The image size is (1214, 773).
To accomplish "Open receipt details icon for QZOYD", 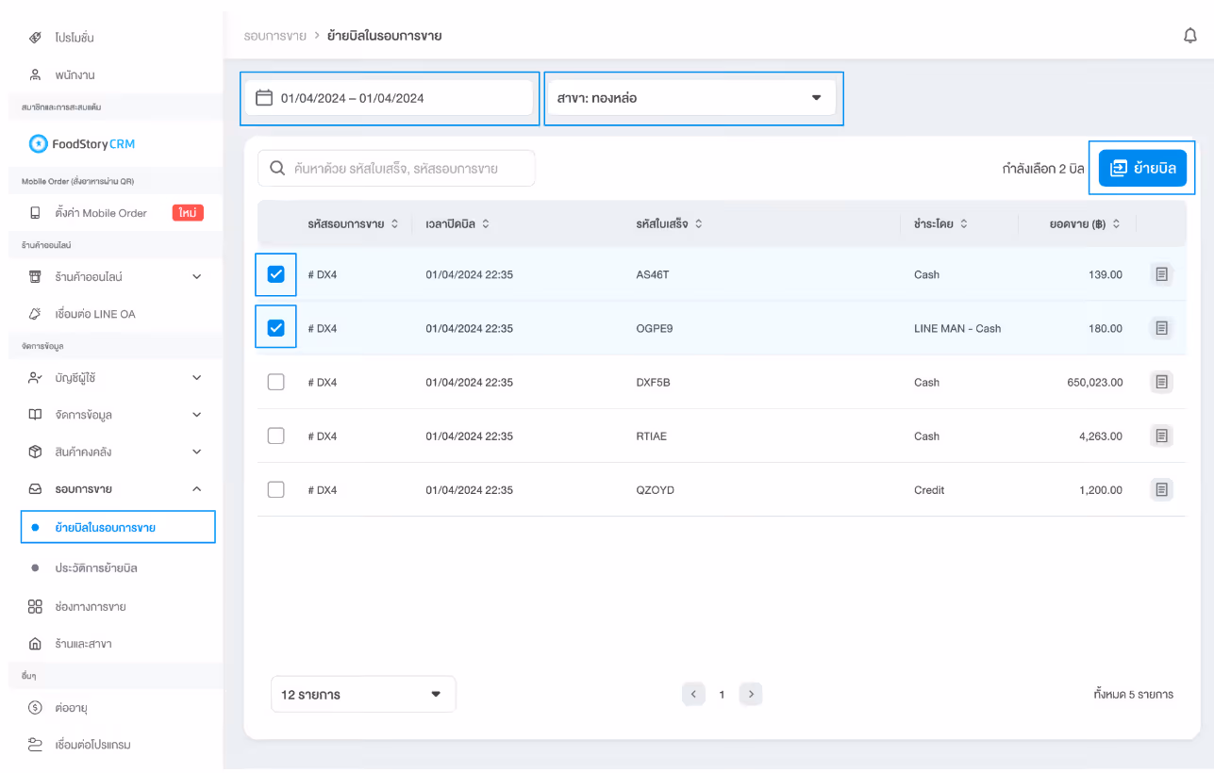I will 1162,489.
